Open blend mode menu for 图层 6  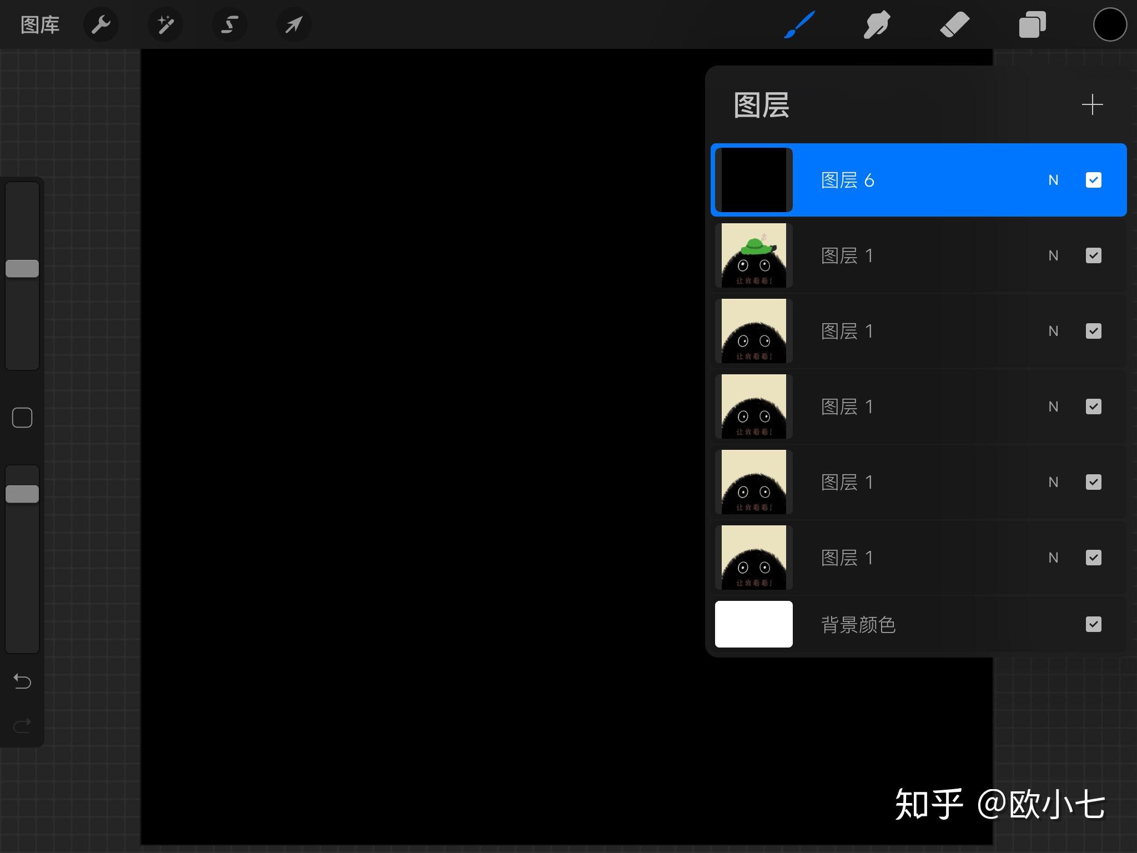coord(1053,180)
